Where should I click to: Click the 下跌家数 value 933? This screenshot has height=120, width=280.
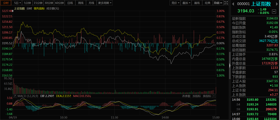pos(275,77)
